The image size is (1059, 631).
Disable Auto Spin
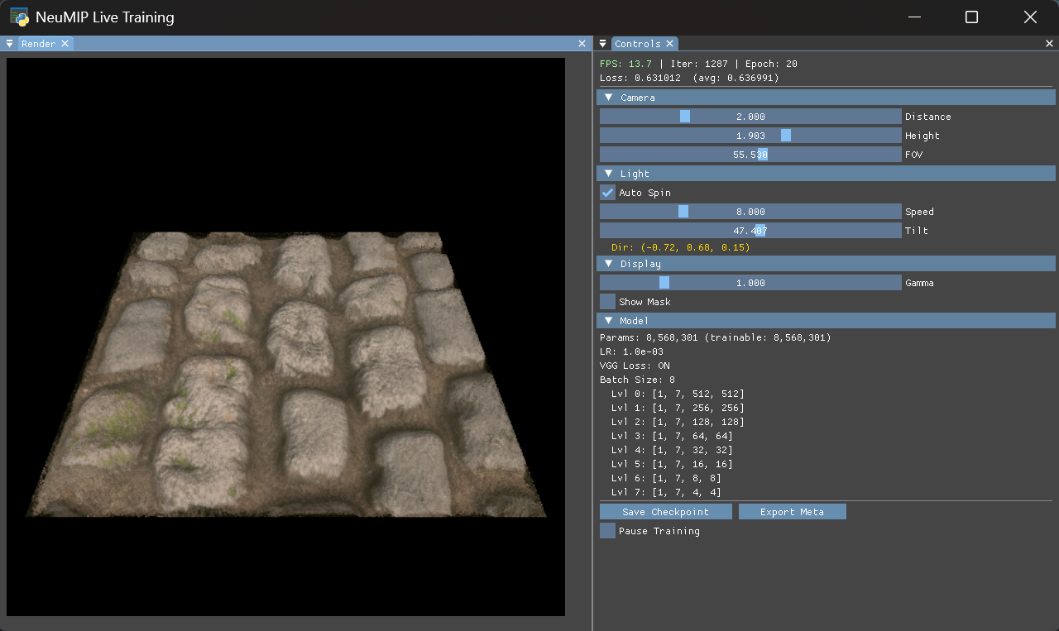tap(606, 192)
